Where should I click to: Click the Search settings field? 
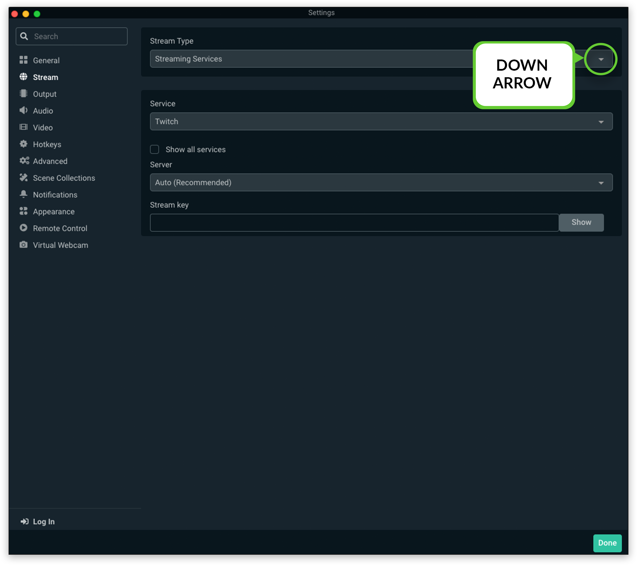[x=72, y=36]
